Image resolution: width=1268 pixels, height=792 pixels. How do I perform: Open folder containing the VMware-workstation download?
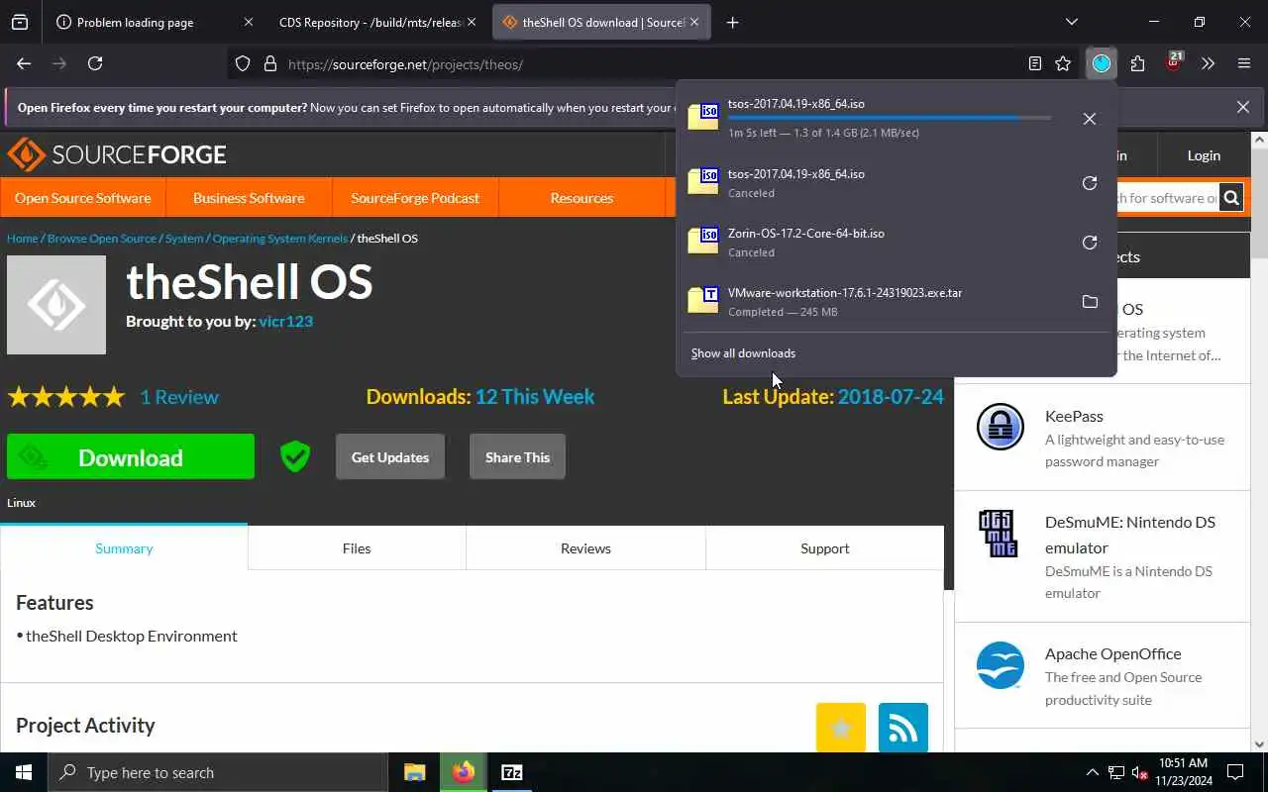coord(1090,302)
